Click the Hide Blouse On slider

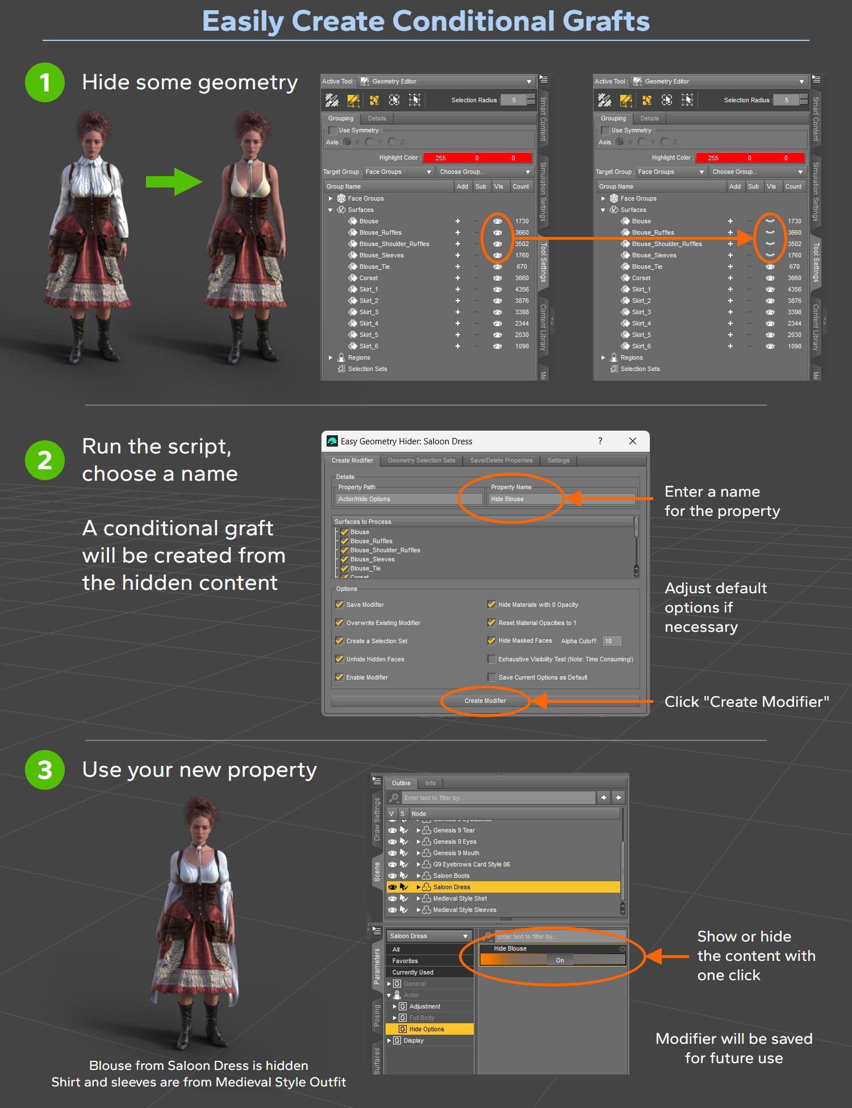point(553,960)
